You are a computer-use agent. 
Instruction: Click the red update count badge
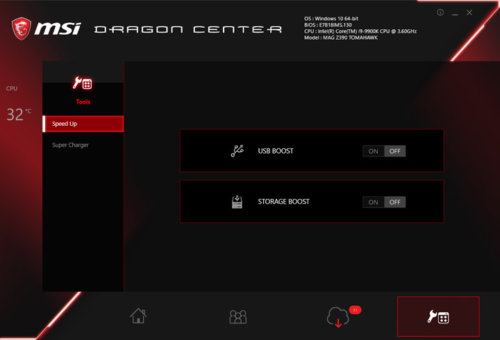pos(355,310)
